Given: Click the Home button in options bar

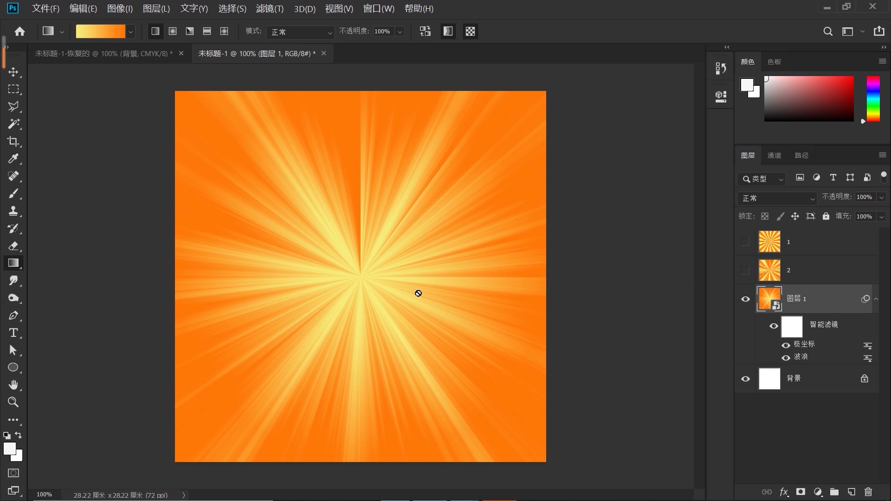Looking at the screenshot, I should pos(19,31).
